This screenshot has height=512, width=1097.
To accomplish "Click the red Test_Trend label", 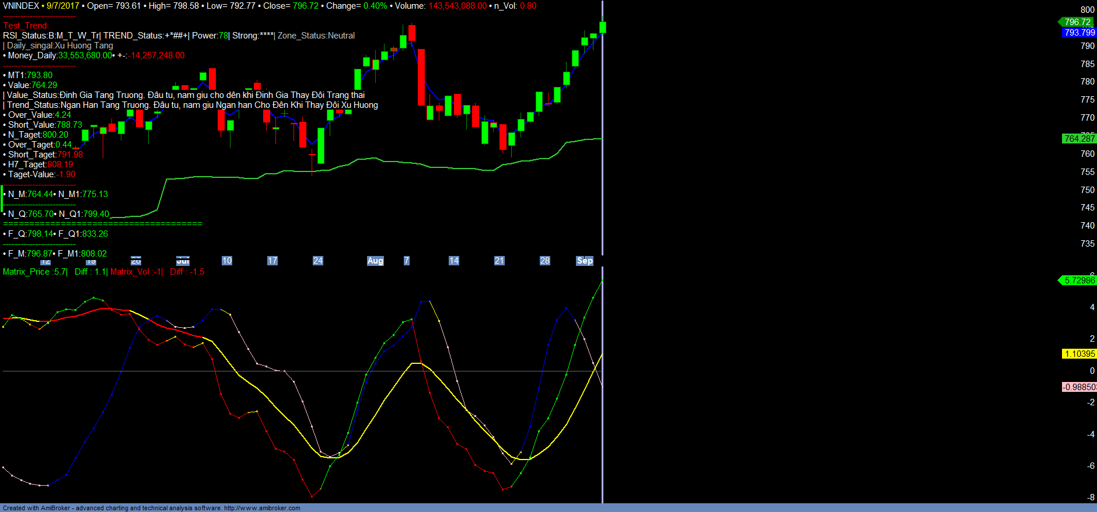I will tap(26, 26).
